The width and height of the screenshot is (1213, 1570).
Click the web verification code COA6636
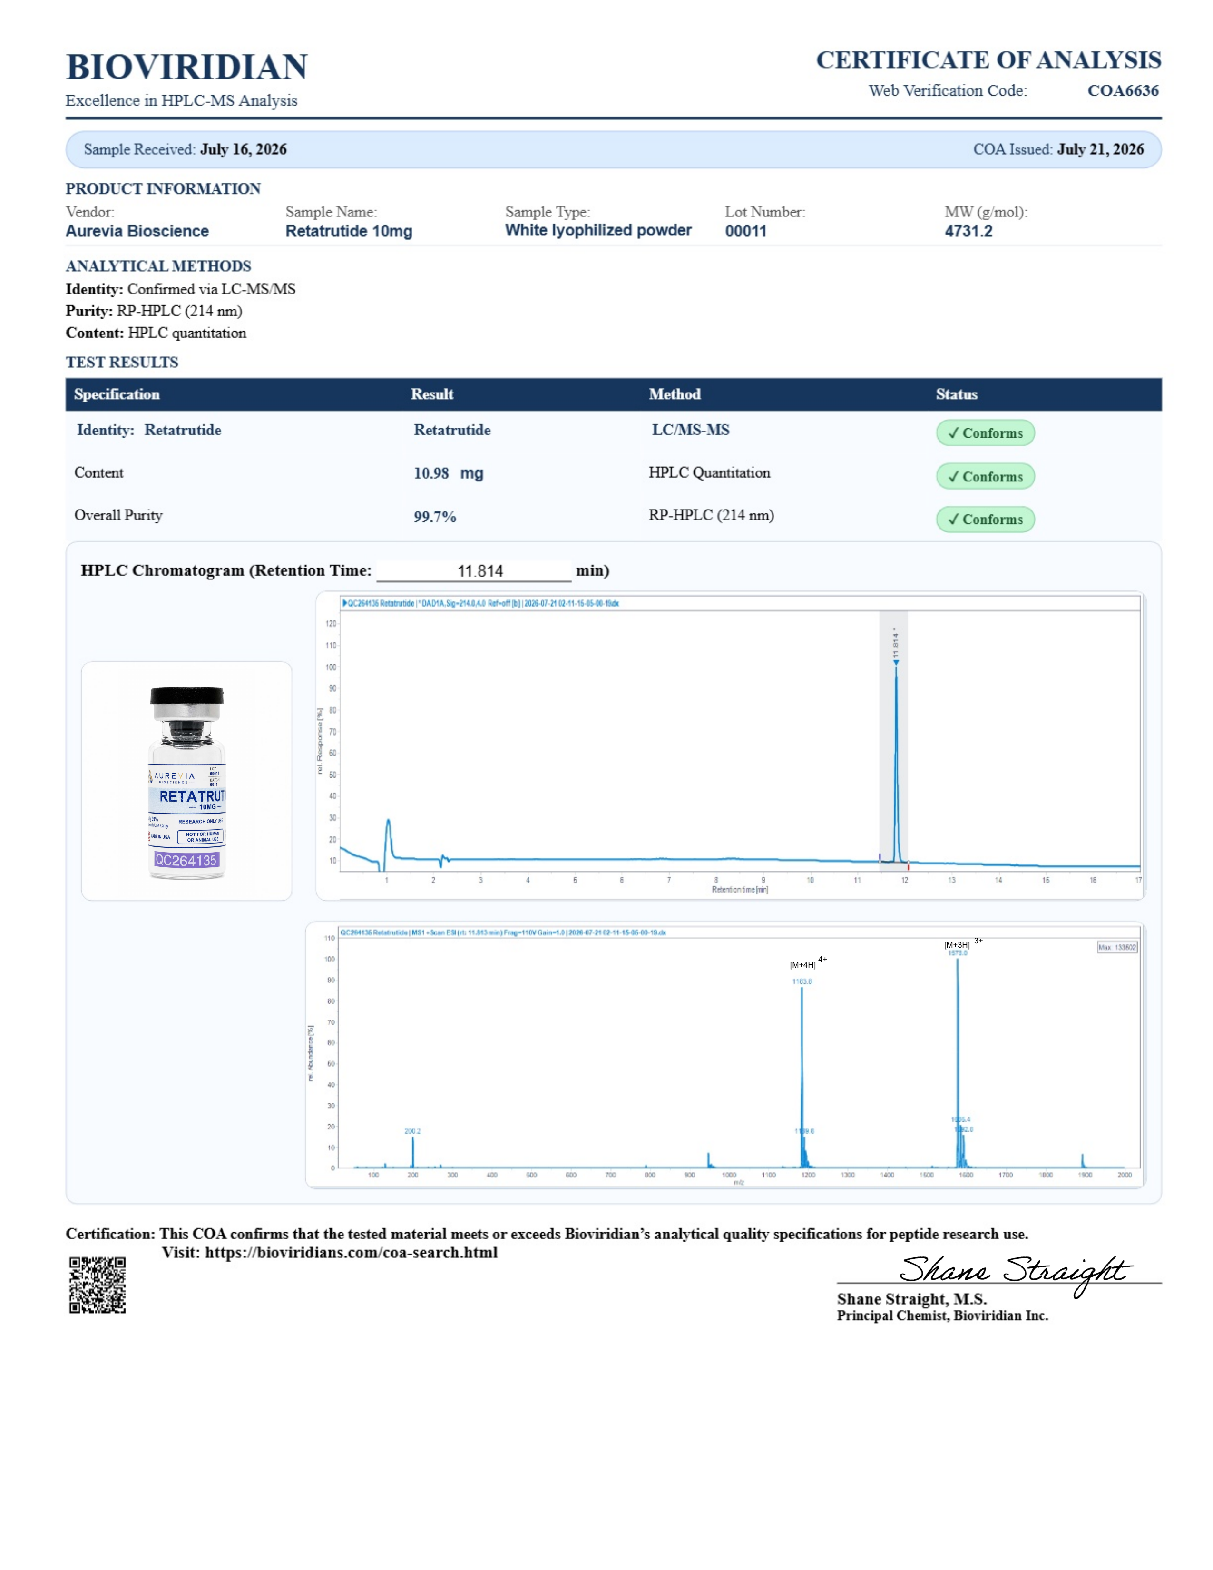tap(1123, 90)
